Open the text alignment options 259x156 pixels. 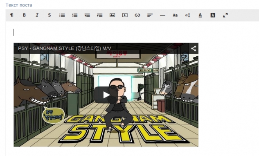tap(150, 15)
